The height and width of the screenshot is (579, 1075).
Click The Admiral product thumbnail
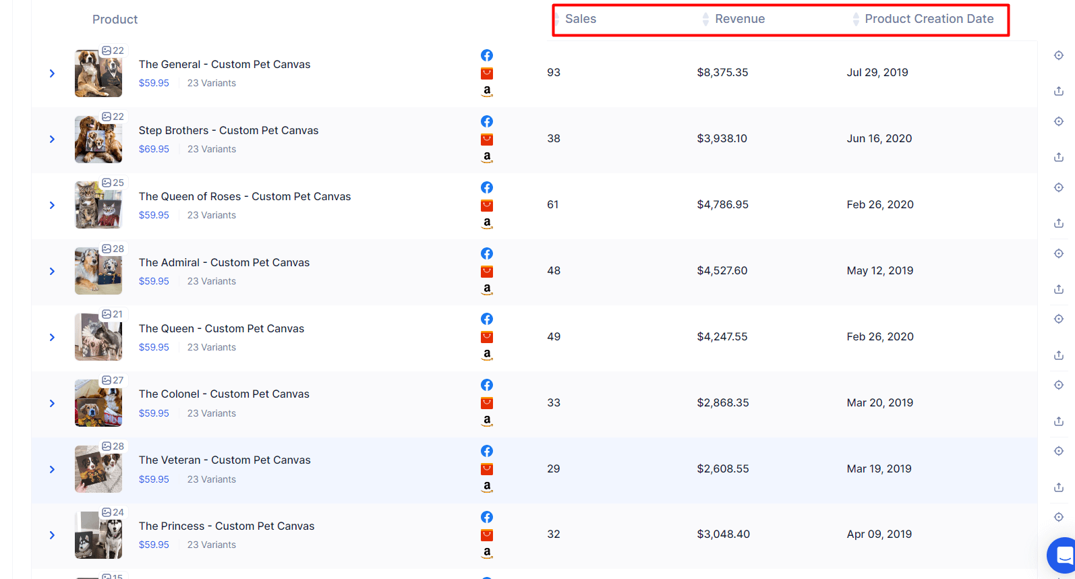click(98, 271)
